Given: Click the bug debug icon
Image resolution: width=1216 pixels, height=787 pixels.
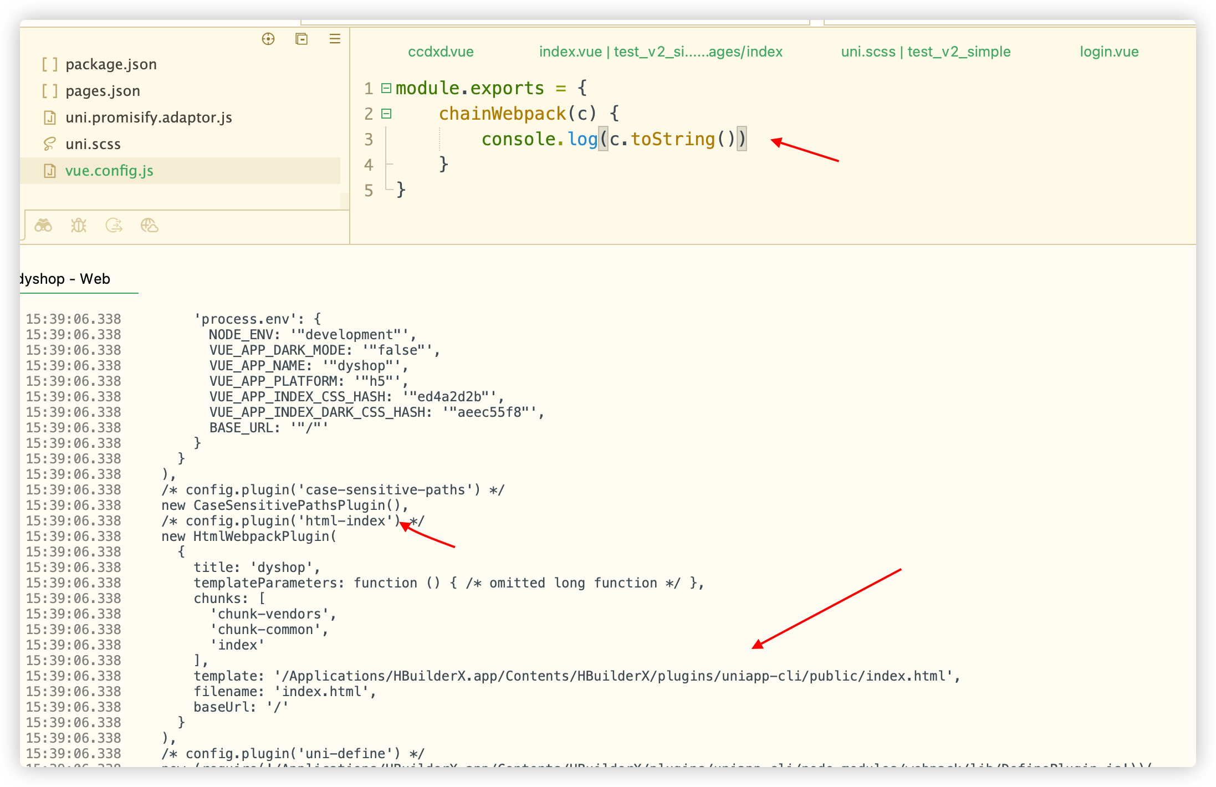Looking at the screenshot, I should [79, 226].
